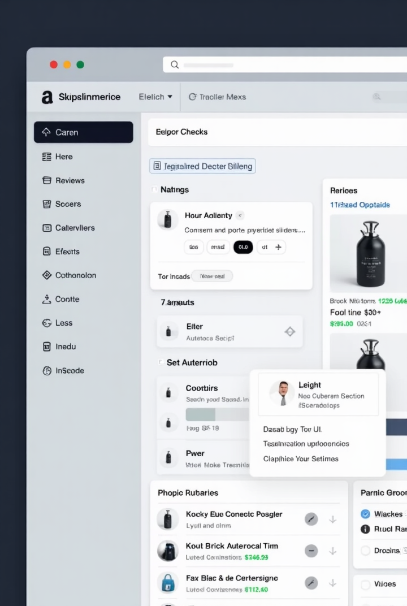Click the Pwer list row

(x=203, y=458)
